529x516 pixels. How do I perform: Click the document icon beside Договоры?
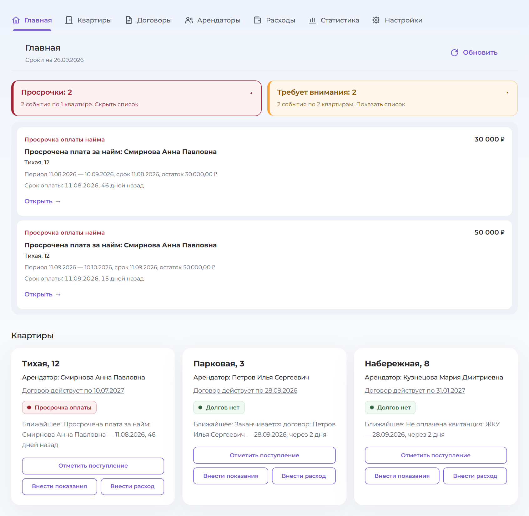tap(129, 20)
